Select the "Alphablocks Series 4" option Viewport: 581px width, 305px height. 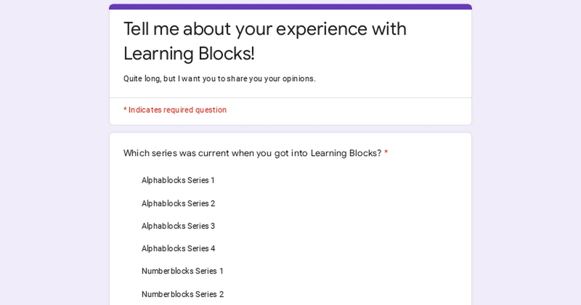pyautogui.click(x=178, y=248)
